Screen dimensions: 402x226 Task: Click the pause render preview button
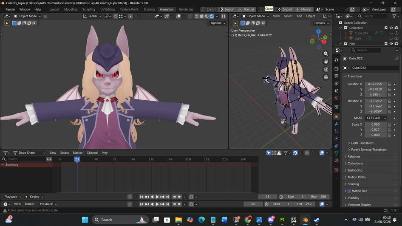pos(223,16)
